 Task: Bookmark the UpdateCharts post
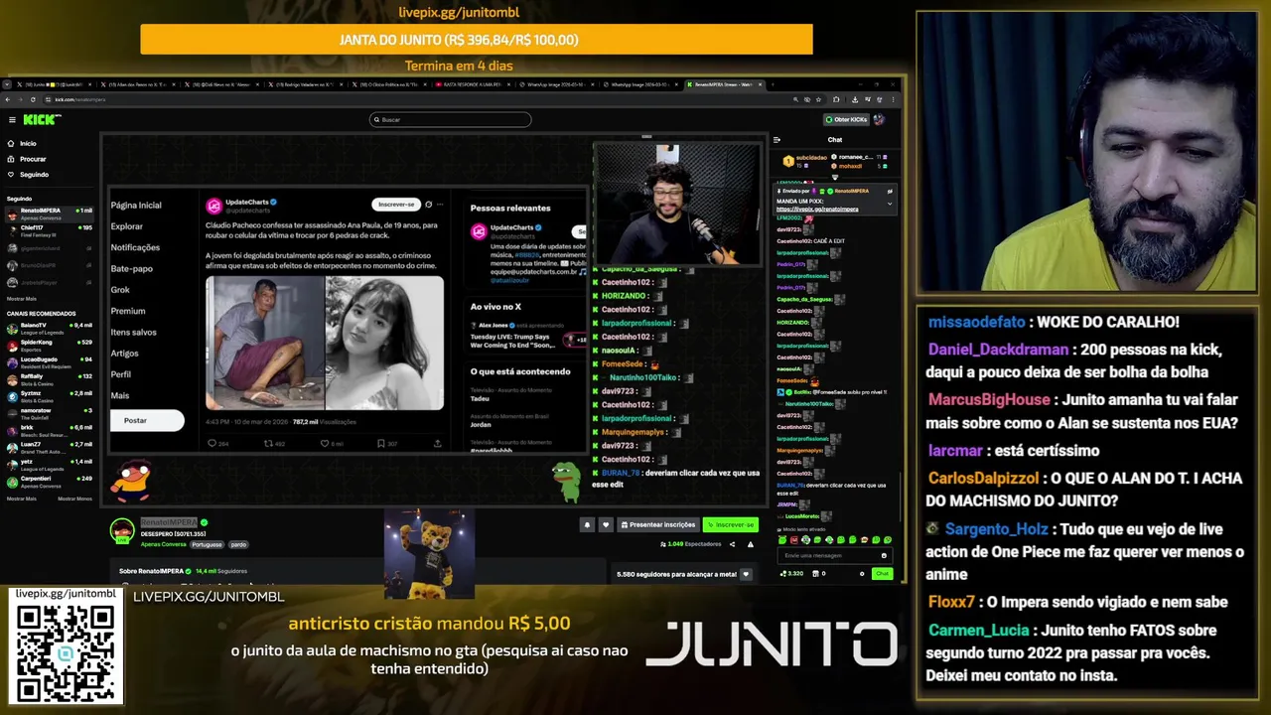coord(380,443)
